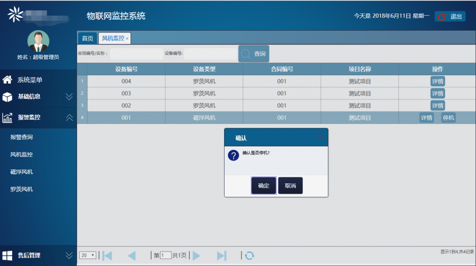476x266 pixels.
Task: Expand the 售后管理 menu section
Action: pyautogui.click(x=69, y=255)
